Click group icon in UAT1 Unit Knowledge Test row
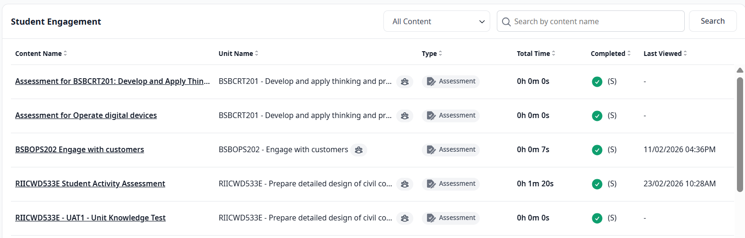 (x=405, y=218)
